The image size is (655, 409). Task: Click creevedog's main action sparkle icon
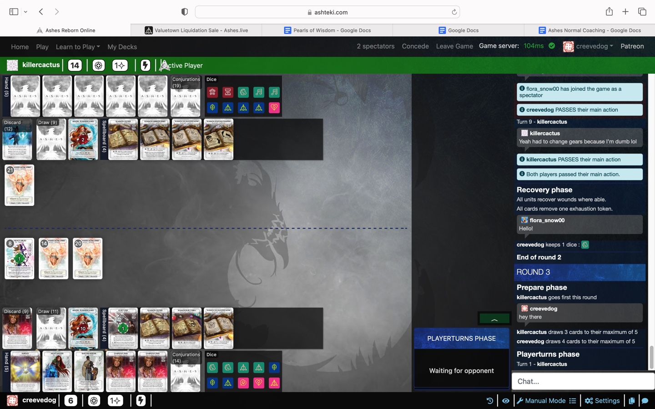pyautogui.click(x=116, y=400)
